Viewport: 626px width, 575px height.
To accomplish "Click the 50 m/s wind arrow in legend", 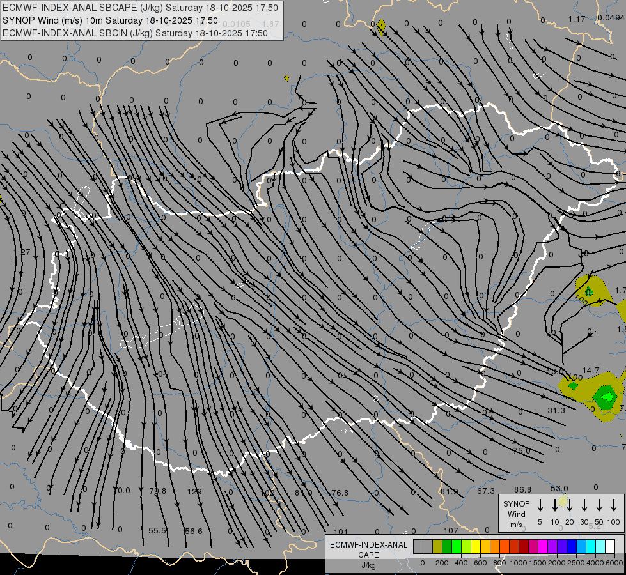I will point(599,505).
